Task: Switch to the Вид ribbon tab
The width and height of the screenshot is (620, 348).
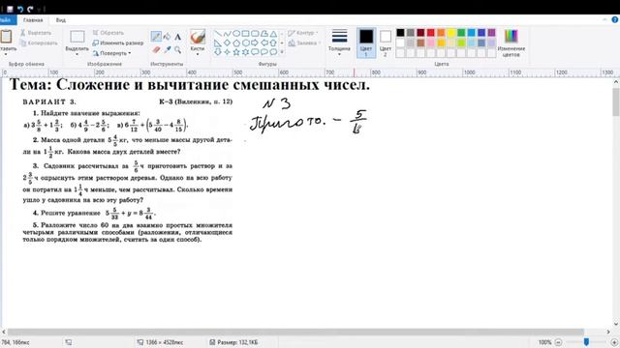Action: tap(60, 20)
